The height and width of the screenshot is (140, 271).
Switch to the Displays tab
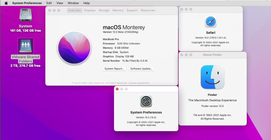point(90,10)
